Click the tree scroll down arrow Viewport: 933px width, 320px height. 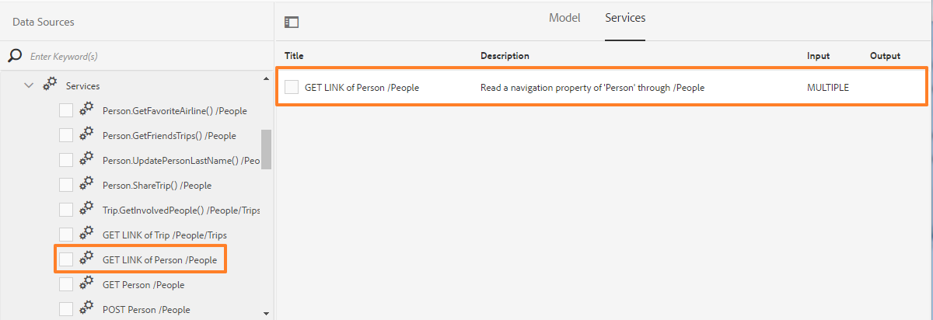[x=267, y=313]
